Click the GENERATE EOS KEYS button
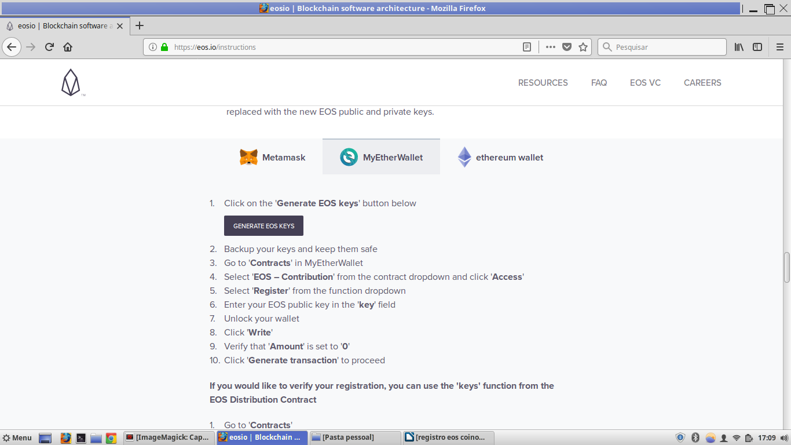Image resolution: width=791 pixels, height=445 pixels. click(263, 226)
